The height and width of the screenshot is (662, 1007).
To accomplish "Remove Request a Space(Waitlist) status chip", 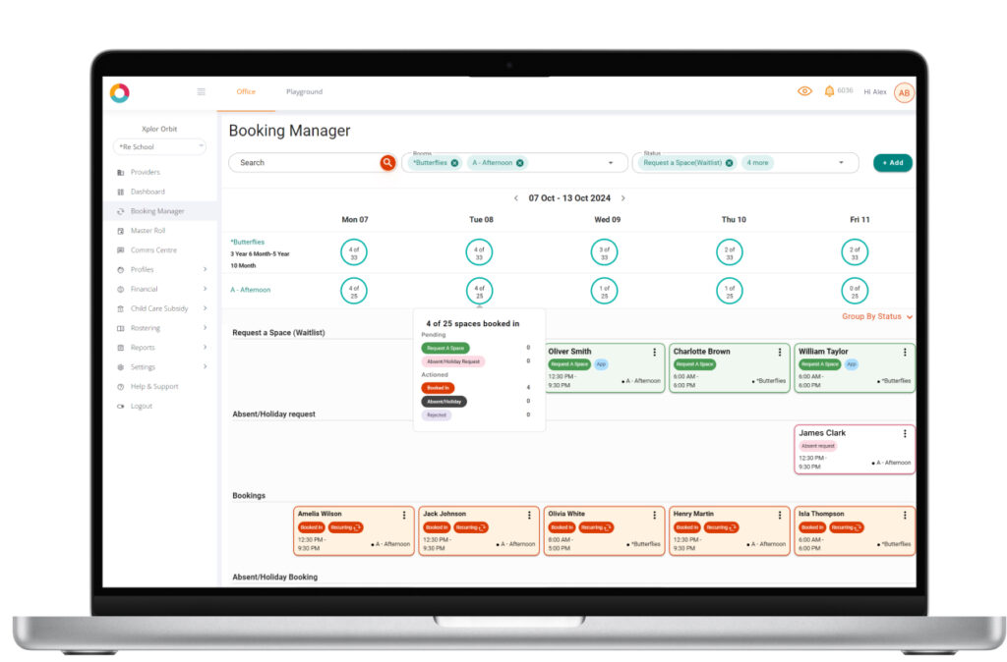I will [729, 163].
